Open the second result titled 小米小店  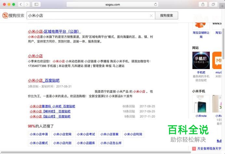[x=35, y=56]
